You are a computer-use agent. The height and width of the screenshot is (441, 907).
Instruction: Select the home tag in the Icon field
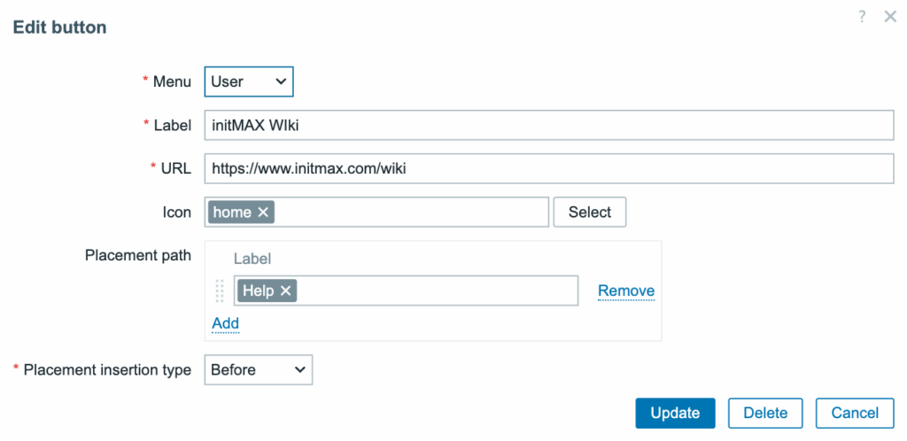[232, 213]
